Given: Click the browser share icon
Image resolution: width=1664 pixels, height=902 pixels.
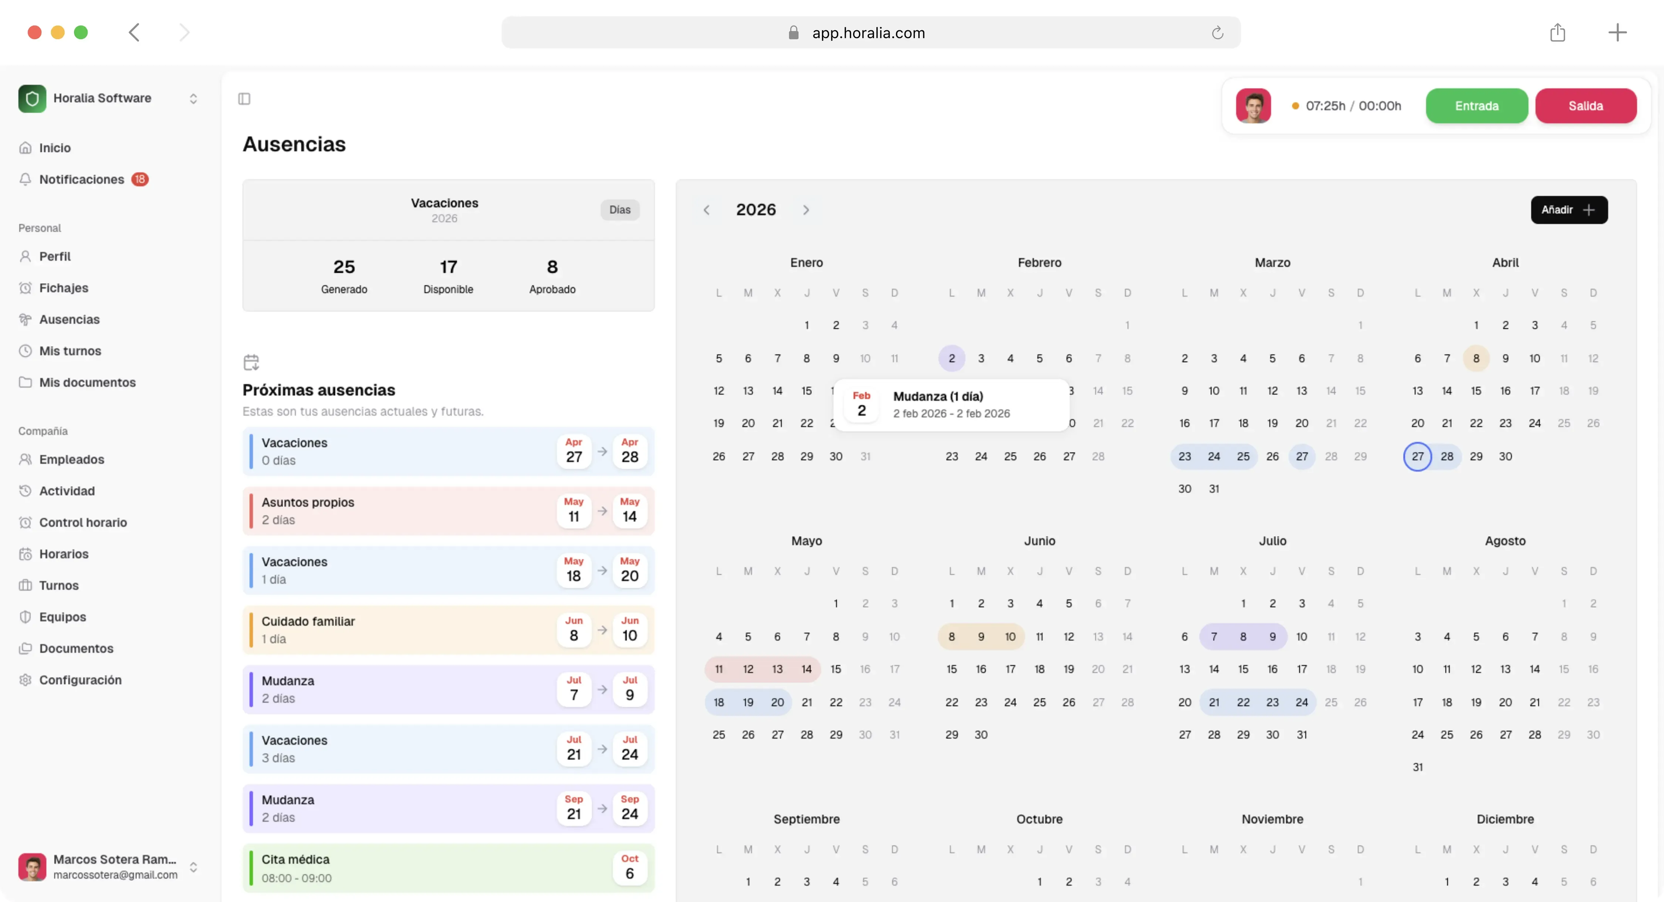Looking at the screenshot, I should [x=1558, y=32].
